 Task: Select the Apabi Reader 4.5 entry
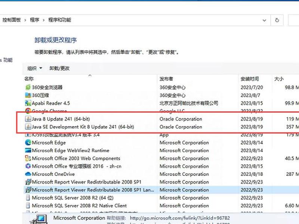click(161, 103)
